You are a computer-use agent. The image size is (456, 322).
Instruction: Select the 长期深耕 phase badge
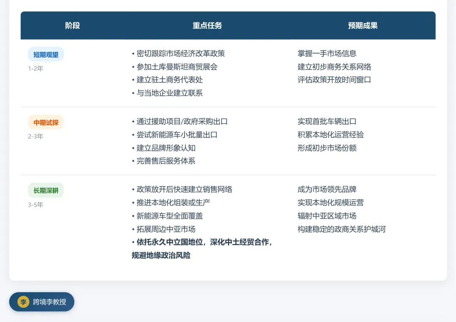click(x=46, y=190)
